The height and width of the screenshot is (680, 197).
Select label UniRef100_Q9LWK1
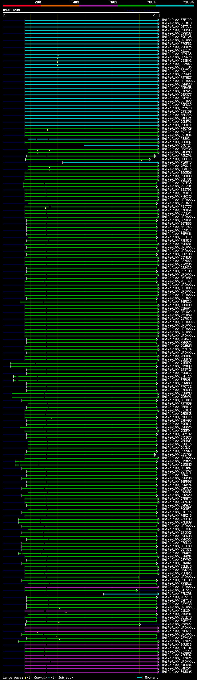(x=177, y=125)
